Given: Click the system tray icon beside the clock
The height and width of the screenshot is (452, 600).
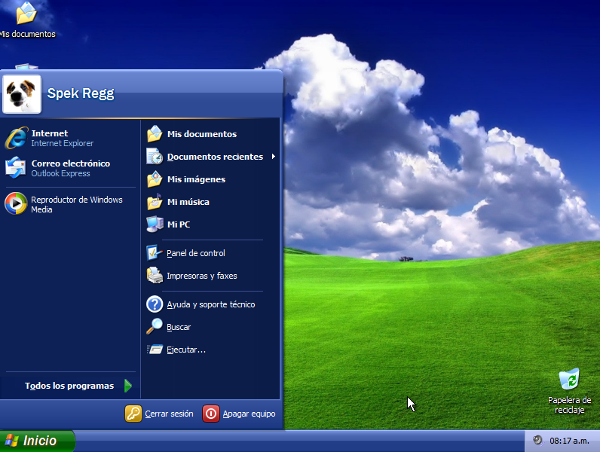Looking at the screenshot, I should (537, 440).
